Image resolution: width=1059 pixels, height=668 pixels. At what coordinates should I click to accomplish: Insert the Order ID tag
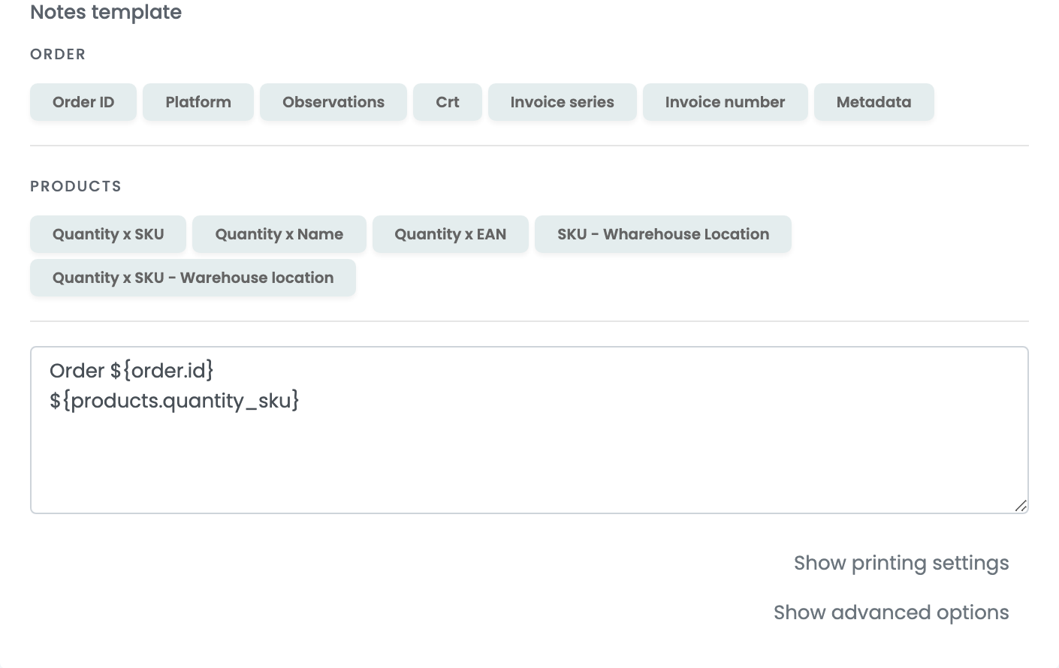click(83, 102)
